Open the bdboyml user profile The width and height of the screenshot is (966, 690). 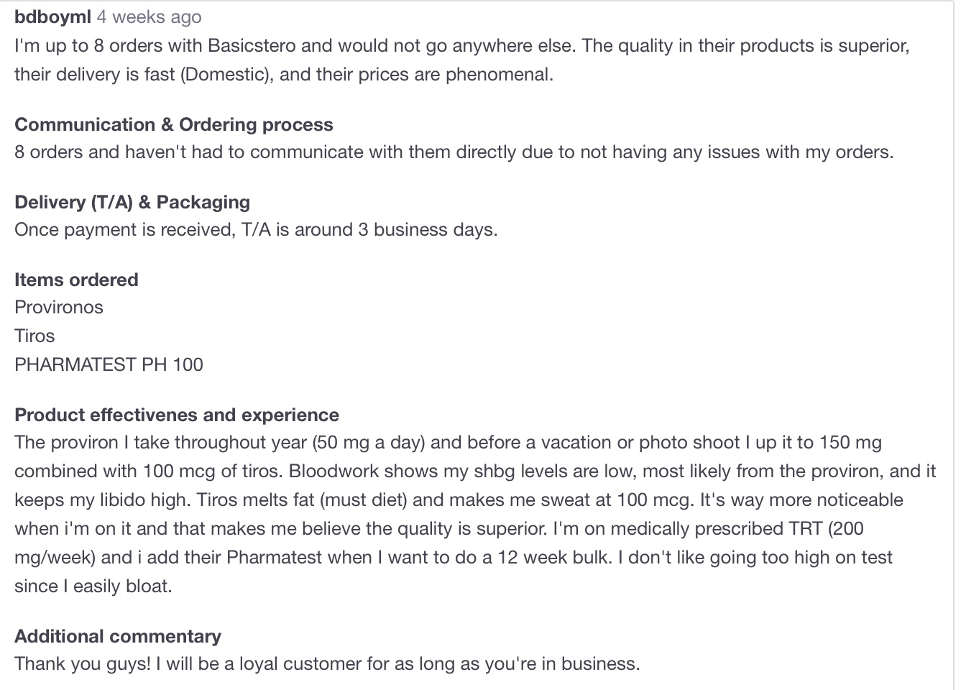[52, 17]
